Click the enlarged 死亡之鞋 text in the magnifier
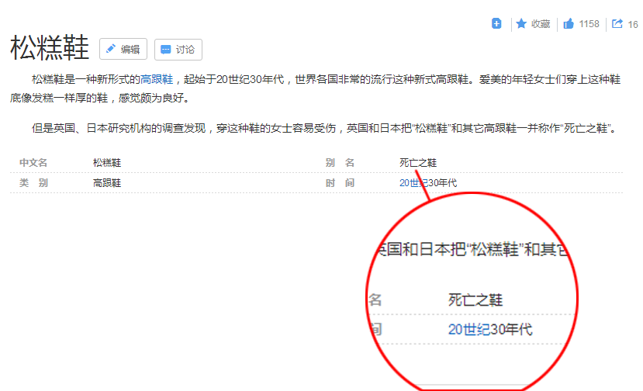This screenshot has width=643, height=391. [x=480, y=300]
